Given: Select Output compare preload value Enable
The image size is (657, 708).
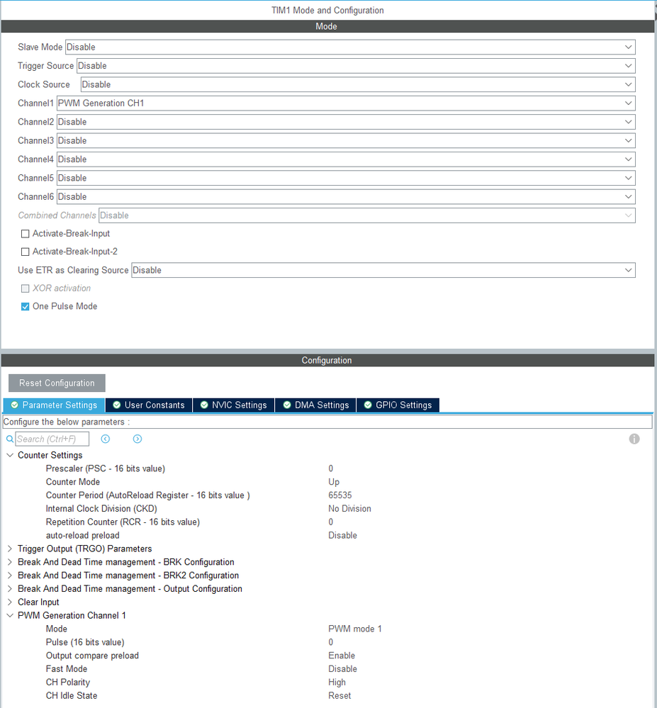Looking at the screenshot, I should coord(342,656).
